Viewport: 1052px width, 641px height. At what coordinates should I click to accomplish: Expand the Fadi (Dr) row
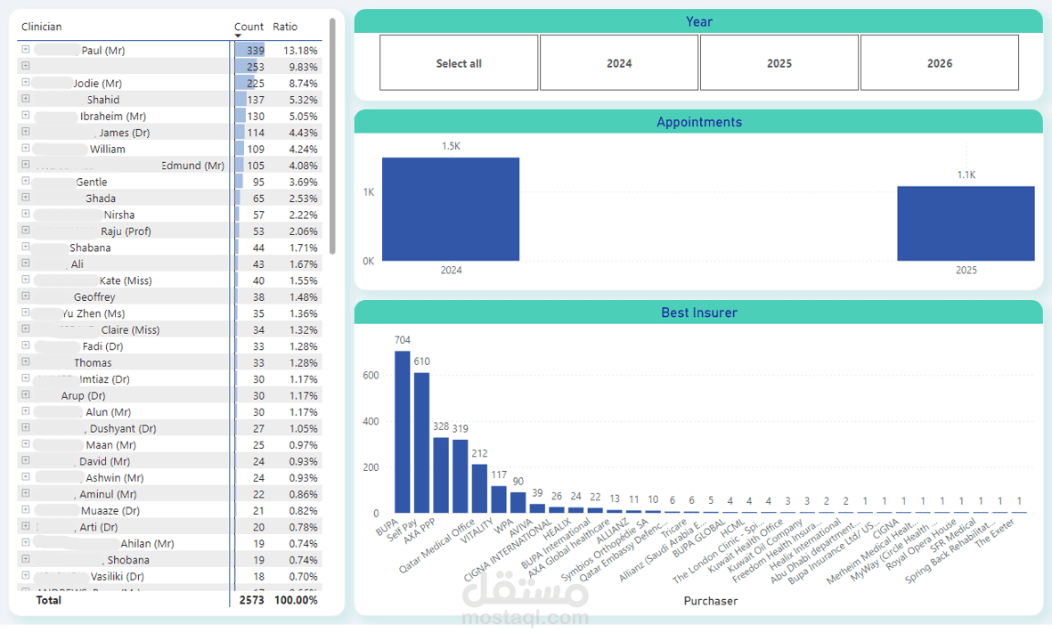tap(26, 345)
